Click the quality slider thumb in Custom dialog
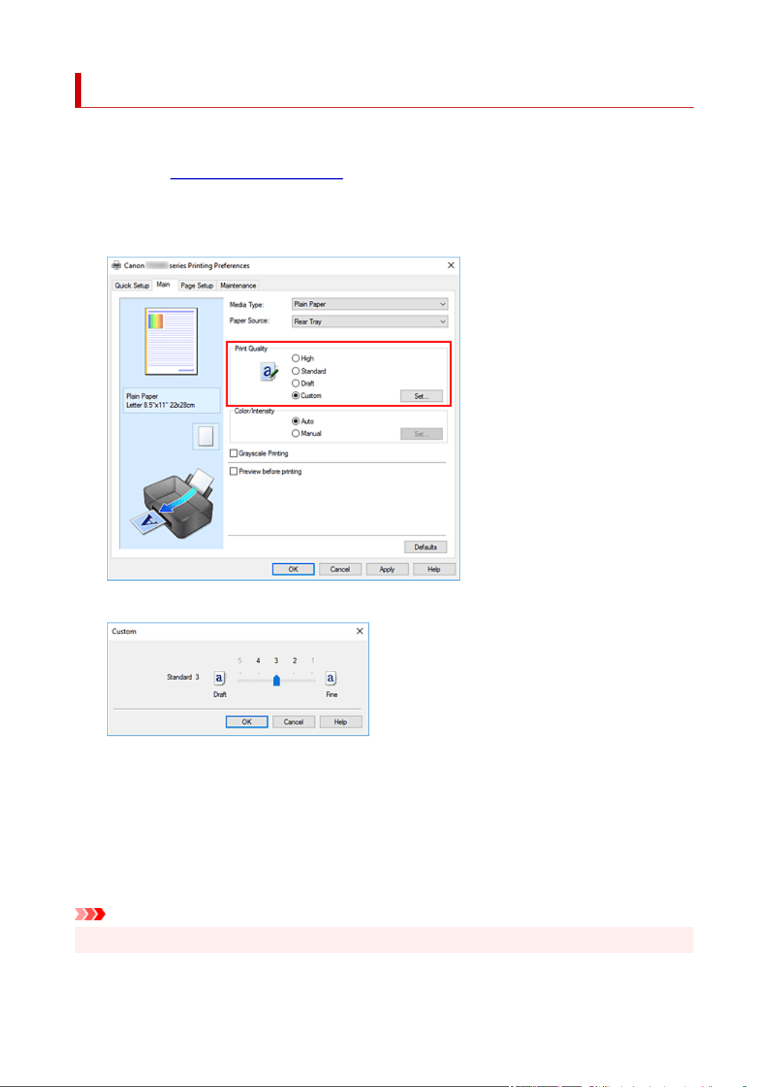769x1087 pixels. pos(276,680)
